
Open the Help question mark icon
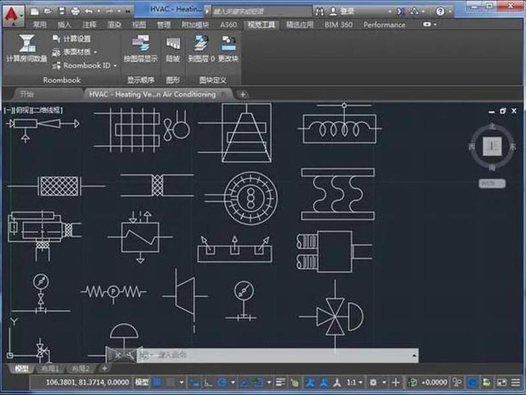tap(440, 11)
